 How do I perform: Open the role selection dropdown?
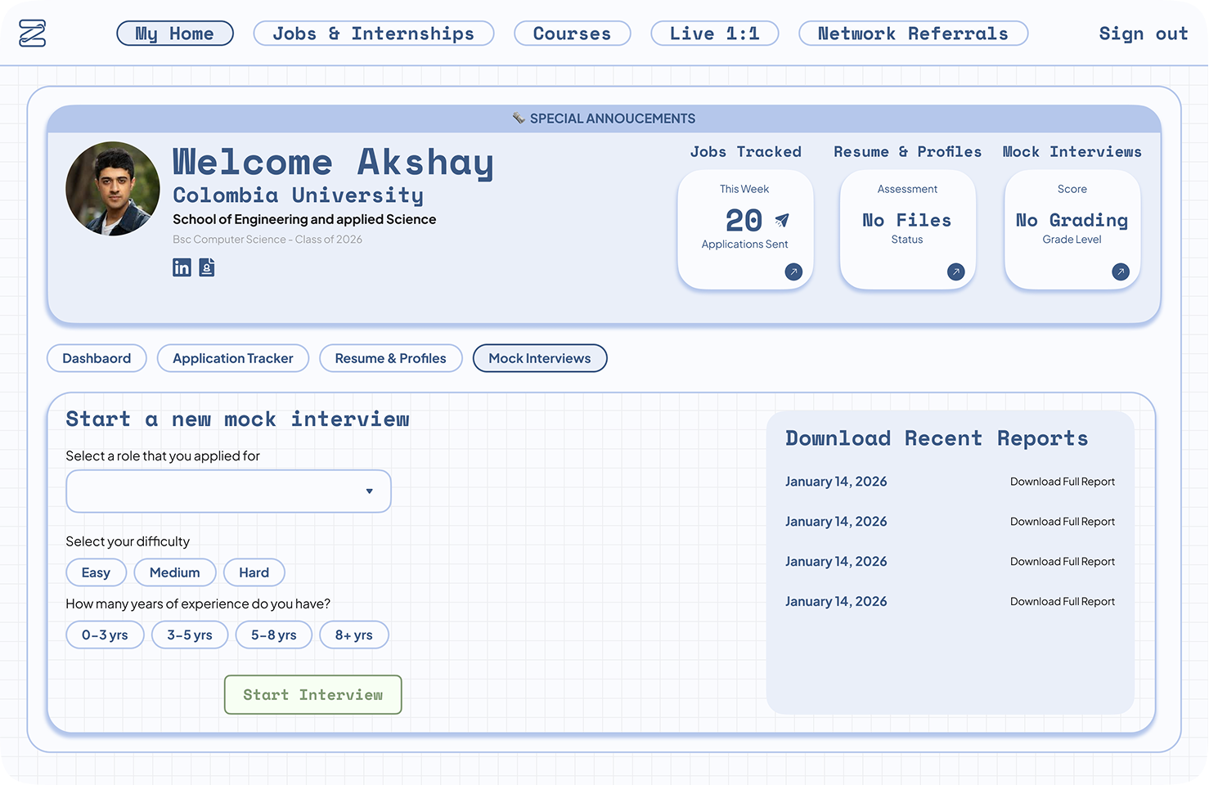click(x=228, y=491)
